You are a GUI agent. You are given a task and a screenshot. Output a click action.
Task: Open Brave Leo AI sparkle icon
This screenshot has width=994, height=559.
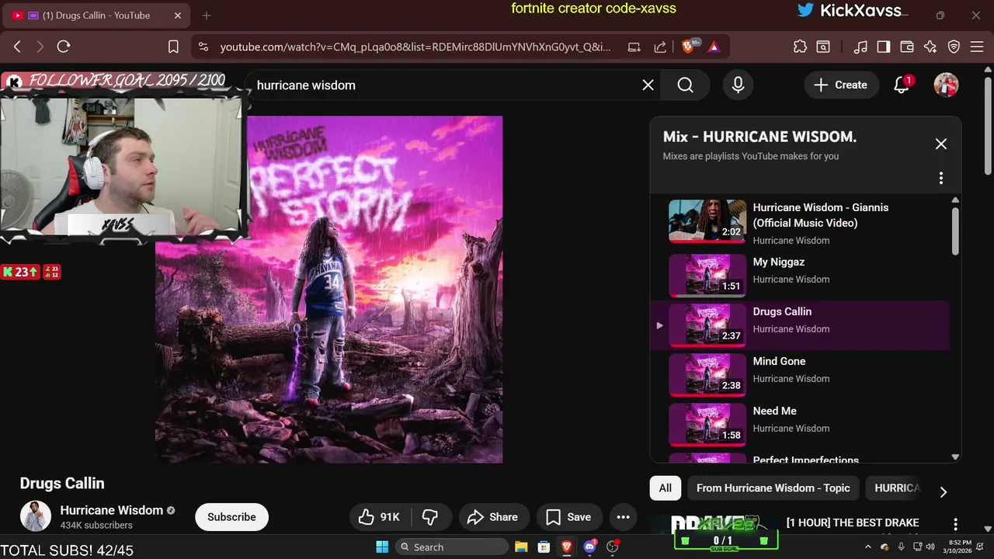coord(930,47)
